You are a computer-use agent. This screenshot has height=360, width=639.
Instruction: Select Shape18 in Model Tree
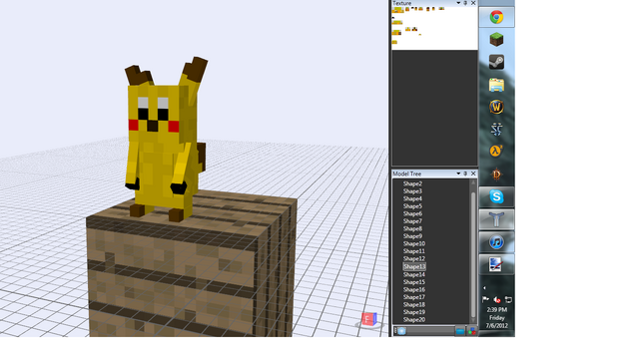point(414,304)
